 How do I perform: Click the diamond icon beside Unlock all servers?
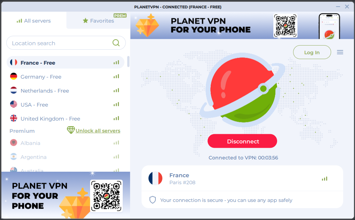[71, 130]
